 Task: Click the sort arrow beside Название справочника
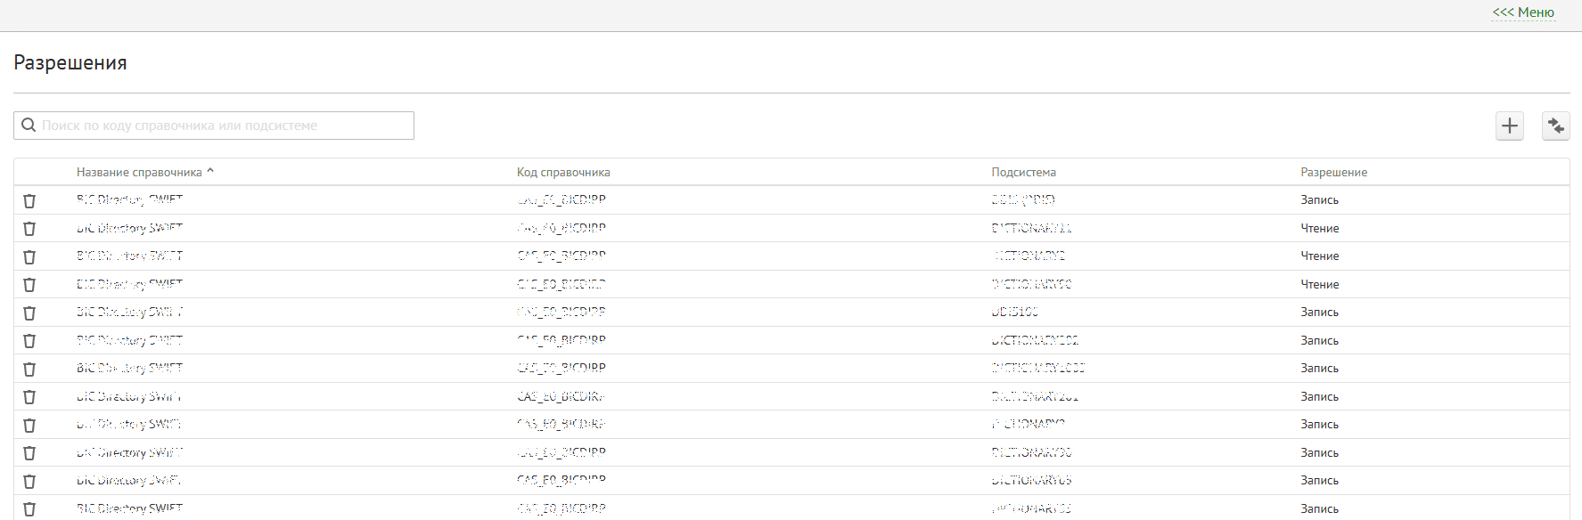(x=210, y=171)
